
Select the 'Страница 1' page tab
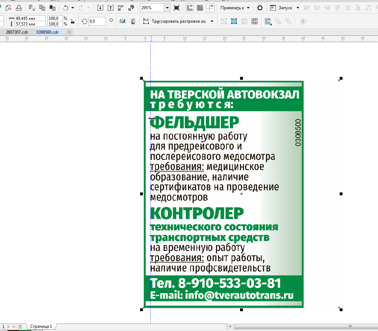(x=41, y=326)
